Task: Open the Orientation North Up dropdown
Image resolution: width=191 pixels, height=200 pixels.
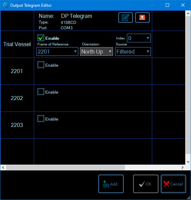Action: point(97,52)
